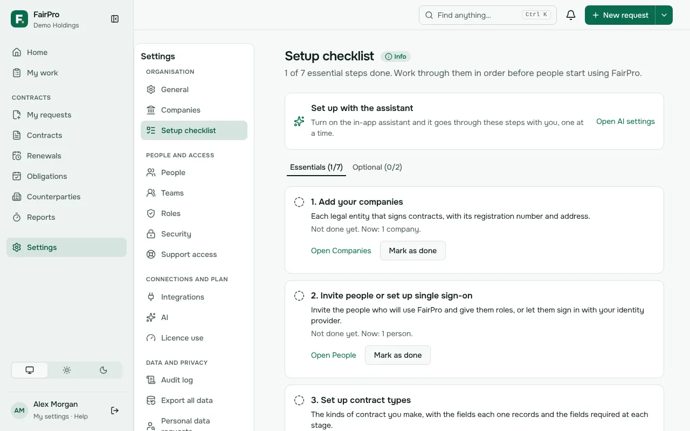
Task: Follow the Open AI settings link
Action: [x=625, y=121]
